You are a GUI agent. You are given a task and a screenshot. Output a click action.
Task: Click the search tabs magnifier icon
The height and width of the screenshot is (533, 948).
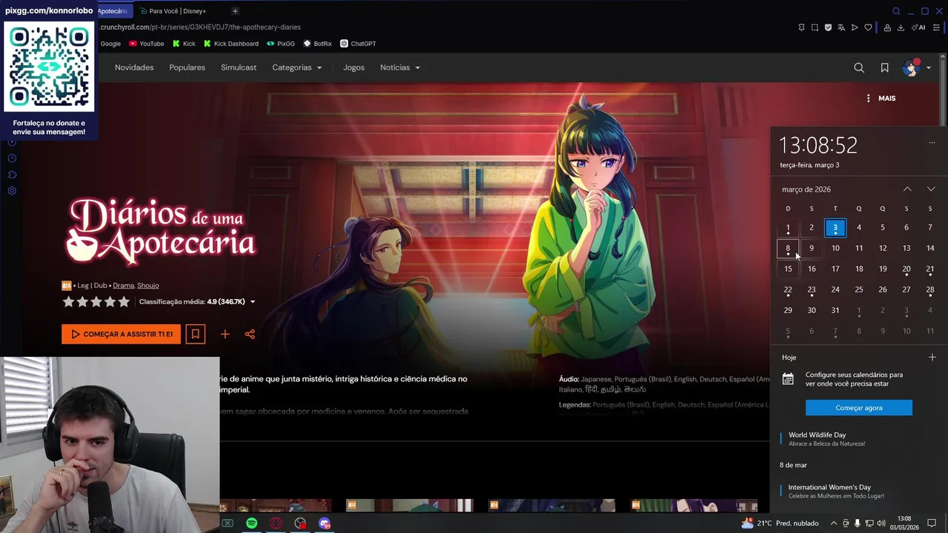click(896, 11)
